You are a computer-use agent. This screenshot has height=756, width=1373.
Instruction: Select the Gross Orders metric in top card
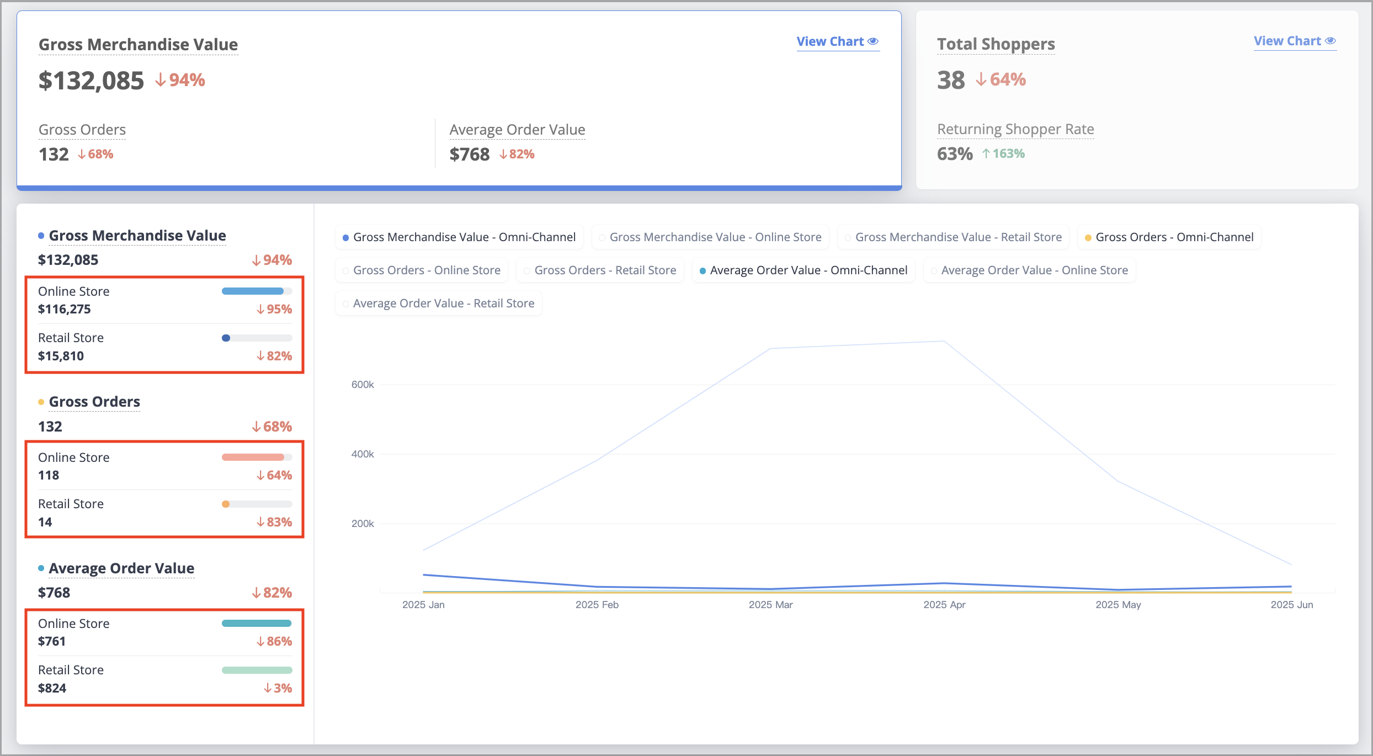coord(82,130)
